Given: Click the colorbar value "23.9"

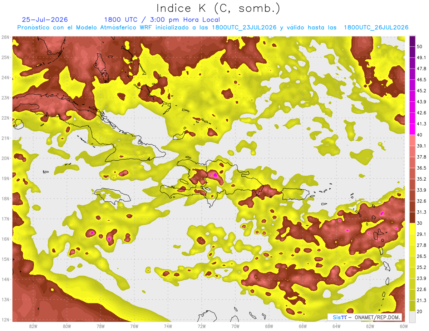Looking at the screenshot, I should point(421,279).
